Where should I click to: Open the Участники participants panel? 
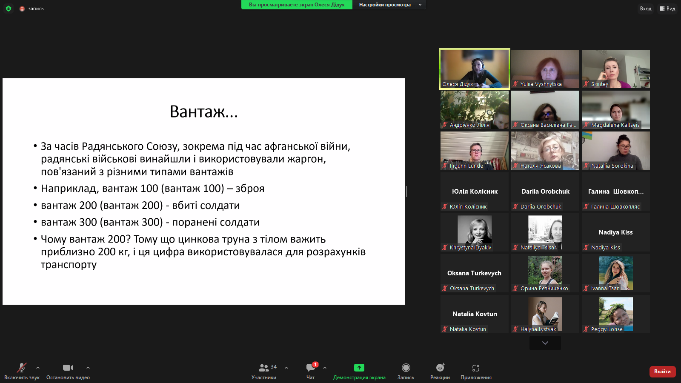tap(264, 371)
